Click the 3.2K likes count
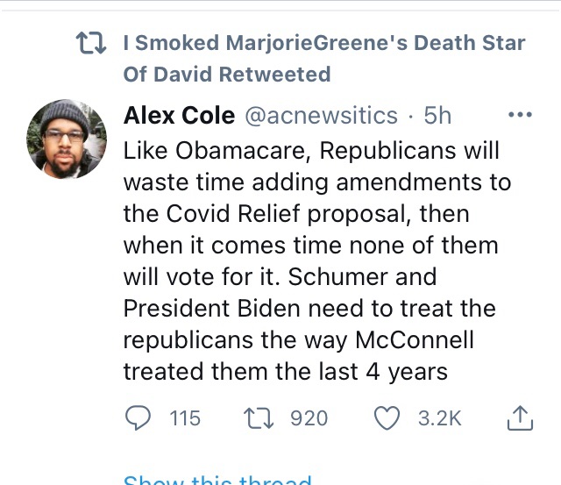This screenshot has width=561, height=485. tap(439, 418)
